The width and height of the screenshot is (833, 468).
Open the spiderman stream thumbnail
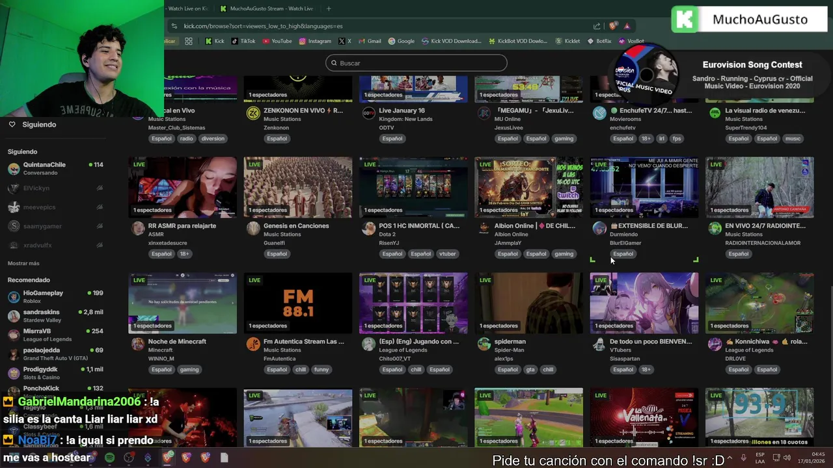point(528,303)
